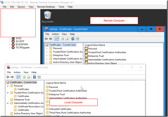Image resolution: width=168 pixels, height=117 pixels.
Task: Expand Personal node in remote certmgr tree
Action: pos(47,48)
